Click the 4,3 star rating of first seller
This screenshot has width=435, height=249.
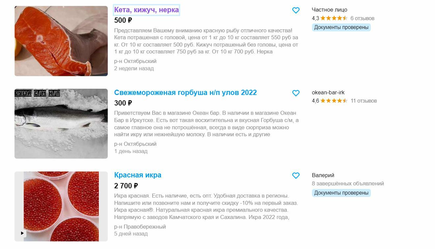tap(330, 18)
